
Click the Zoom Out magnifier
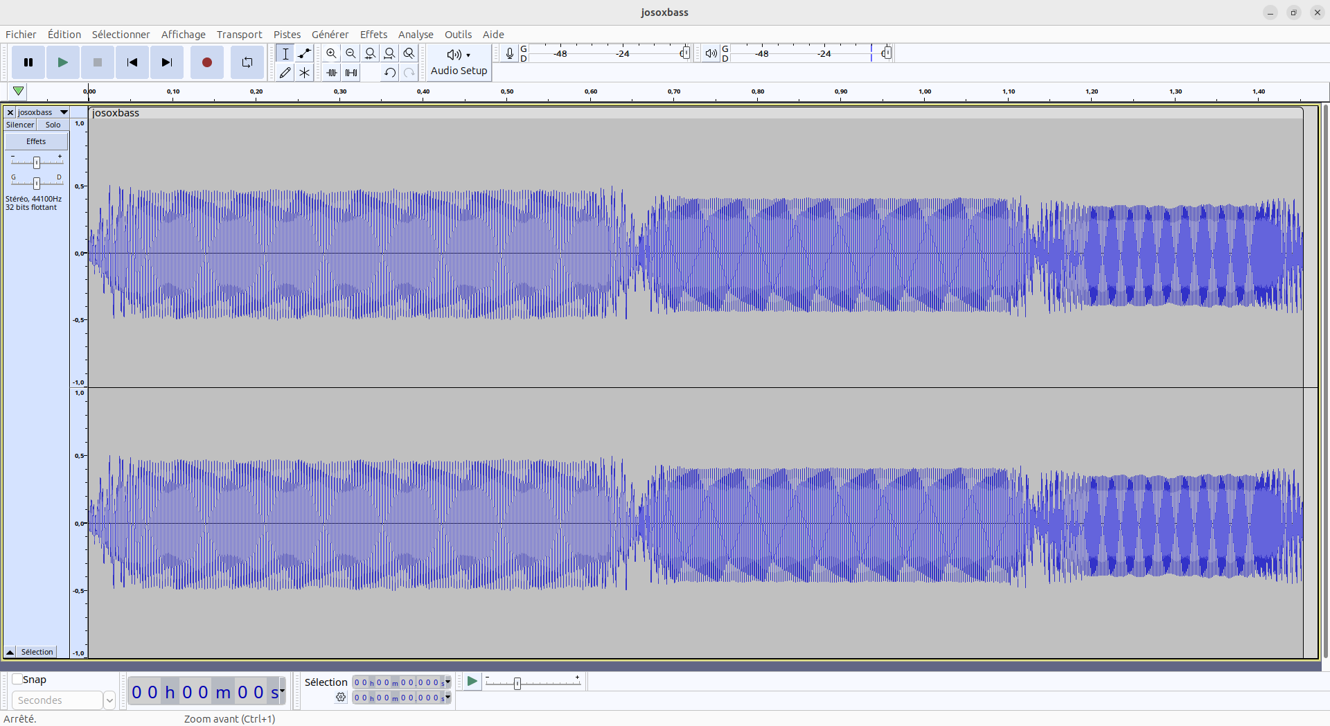click(x=351, y=53)
